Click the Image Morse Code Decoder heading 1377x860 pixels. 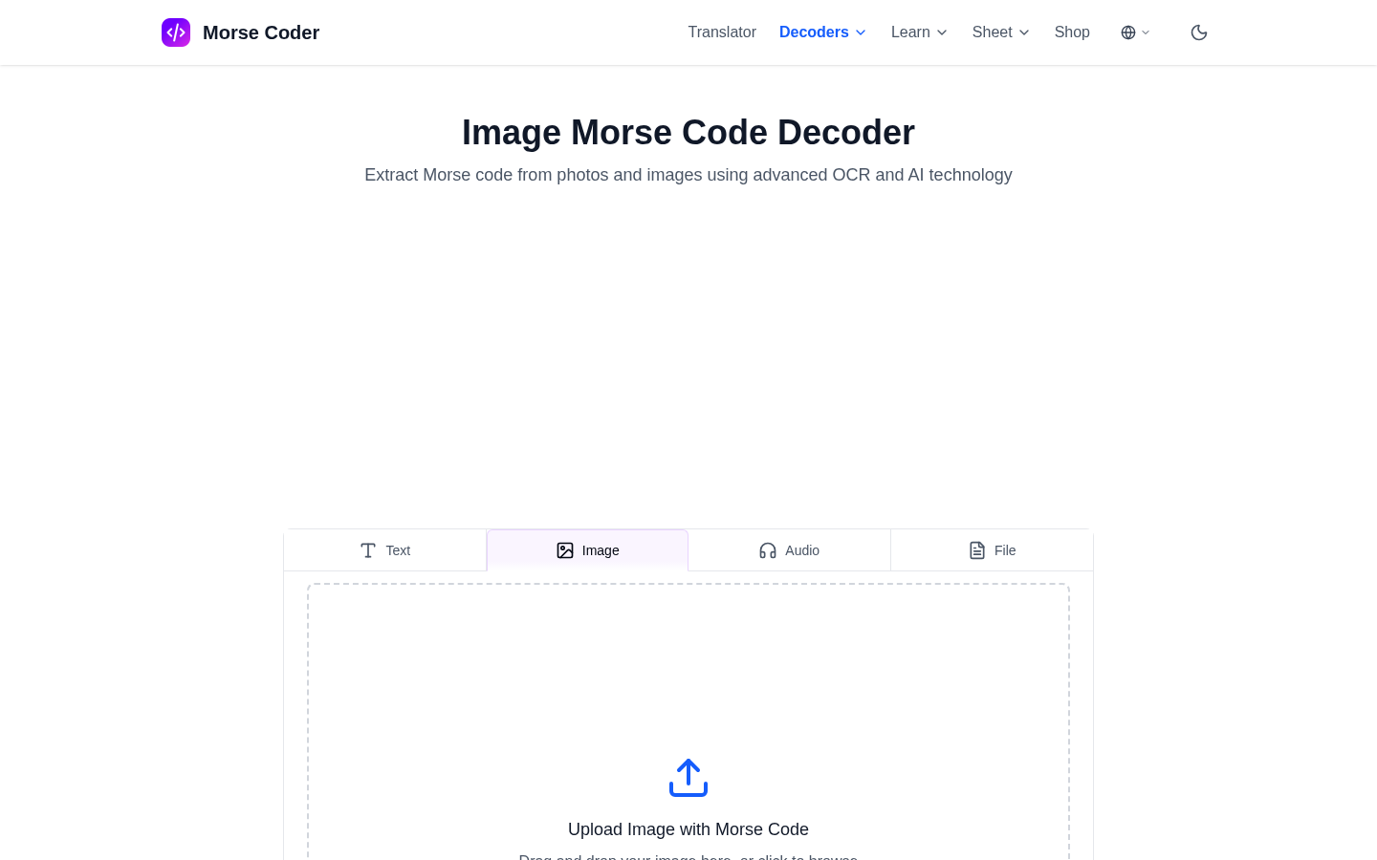tap(688, 133)
